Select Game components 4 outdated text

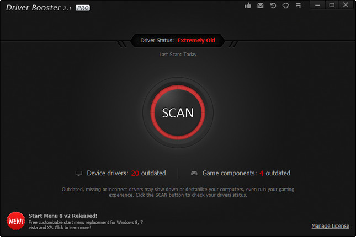246,173
